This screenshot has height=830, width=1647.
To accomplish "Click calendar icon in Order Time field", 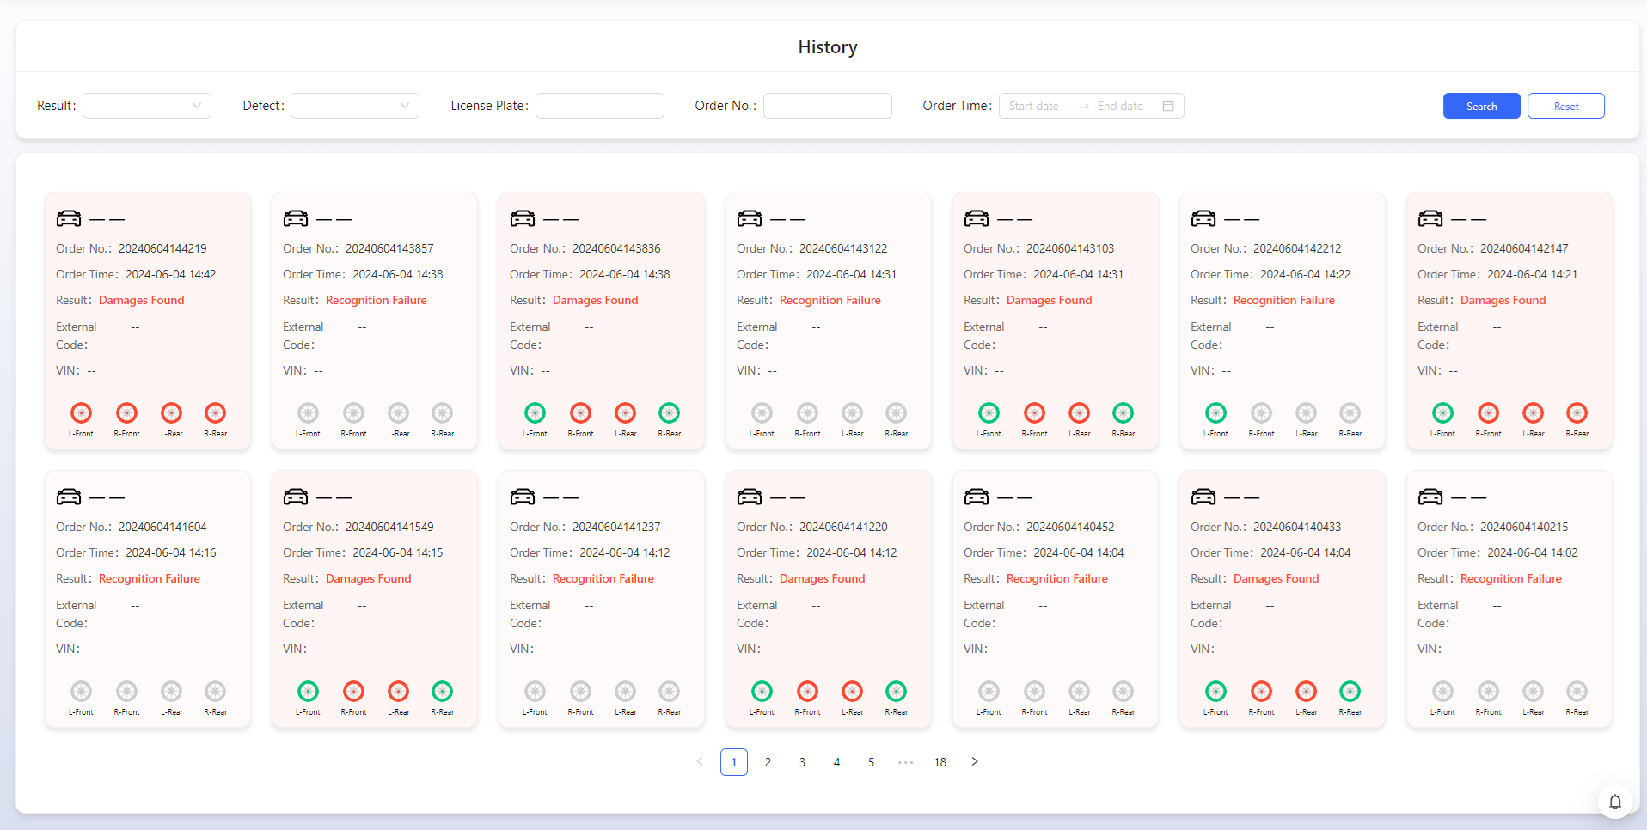I will click(1168, 106).
